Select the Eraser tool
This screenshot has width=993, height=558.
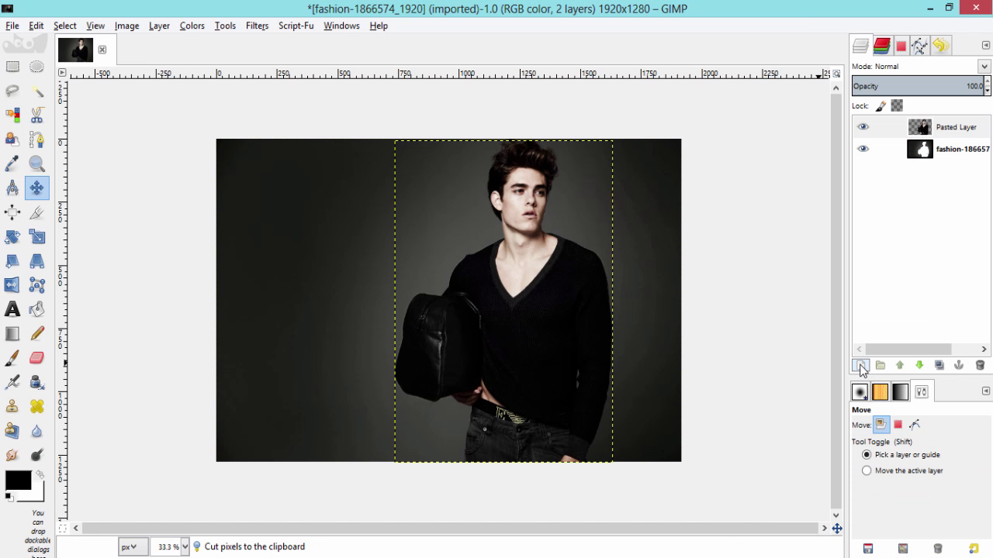[36, 357]
